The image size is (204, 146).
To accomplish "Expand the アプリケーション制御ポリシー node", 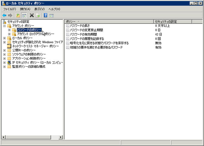I will coord(4,58).
